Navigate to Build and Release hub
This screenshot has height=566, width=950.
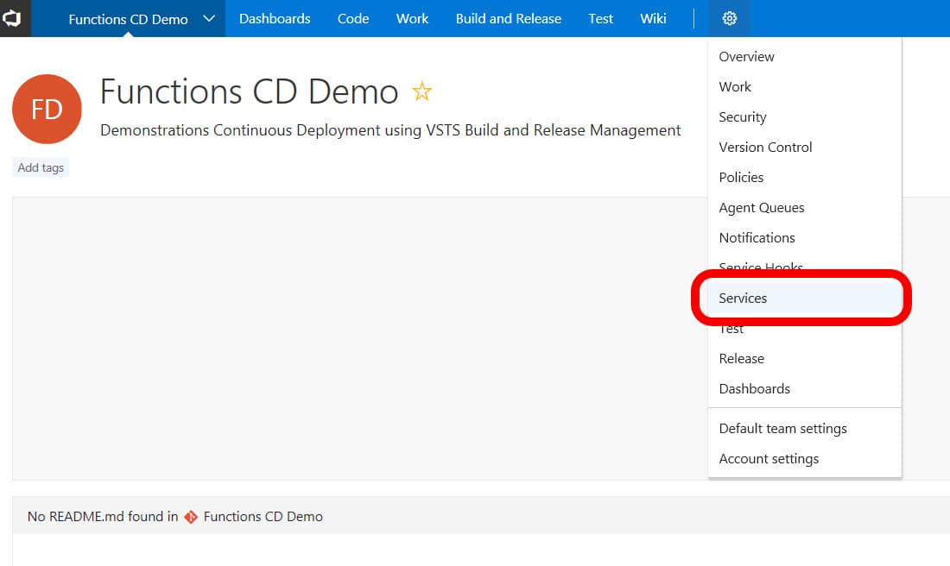(509, 18)
